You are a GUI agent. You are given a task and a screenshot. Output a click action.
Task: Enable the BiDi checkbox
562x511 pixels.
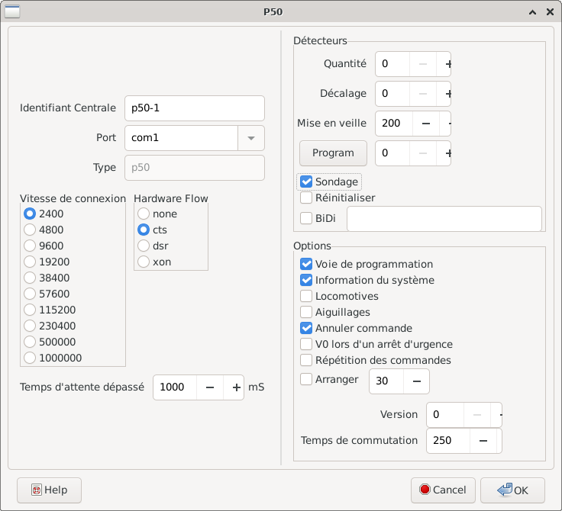306,219
